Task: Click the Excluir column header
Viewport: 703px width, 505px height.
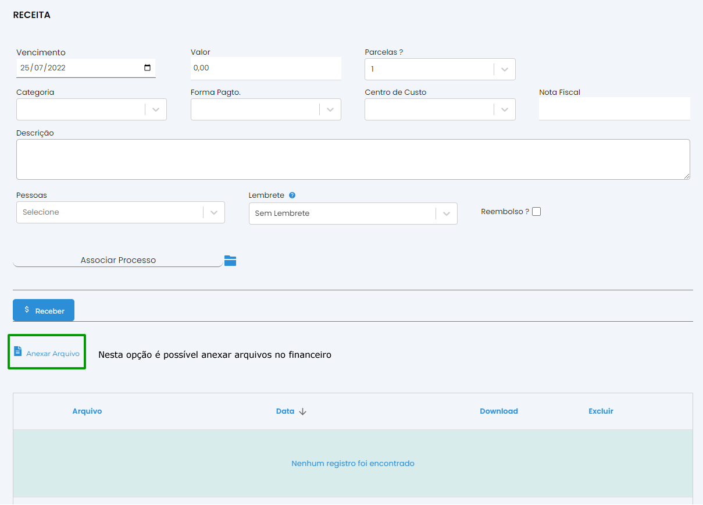Action: (x=601, y=411)
